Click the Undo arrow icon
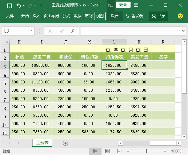The width and height of the screenshot is (188, 155). pyautogui.click(x=19, y=5)
